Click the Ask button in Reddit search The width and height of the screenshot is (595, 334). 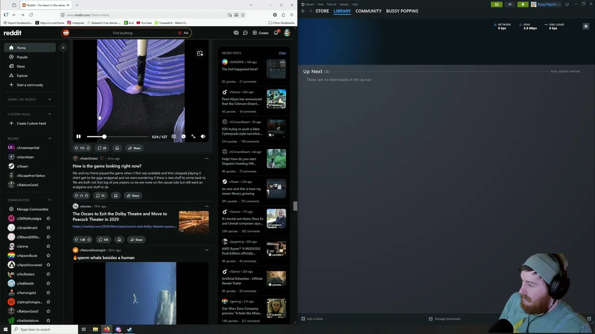pos(184,33)
